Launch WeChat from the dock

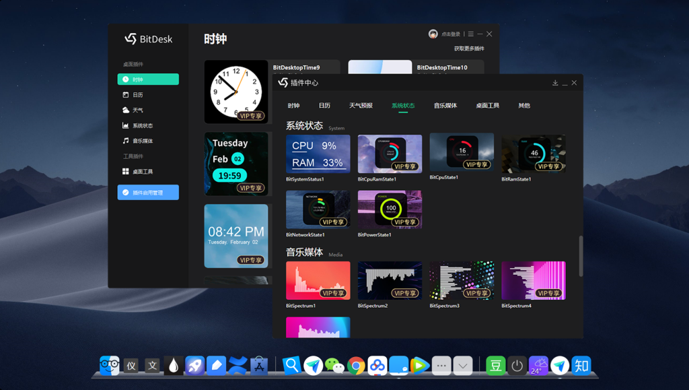(334, 365)
